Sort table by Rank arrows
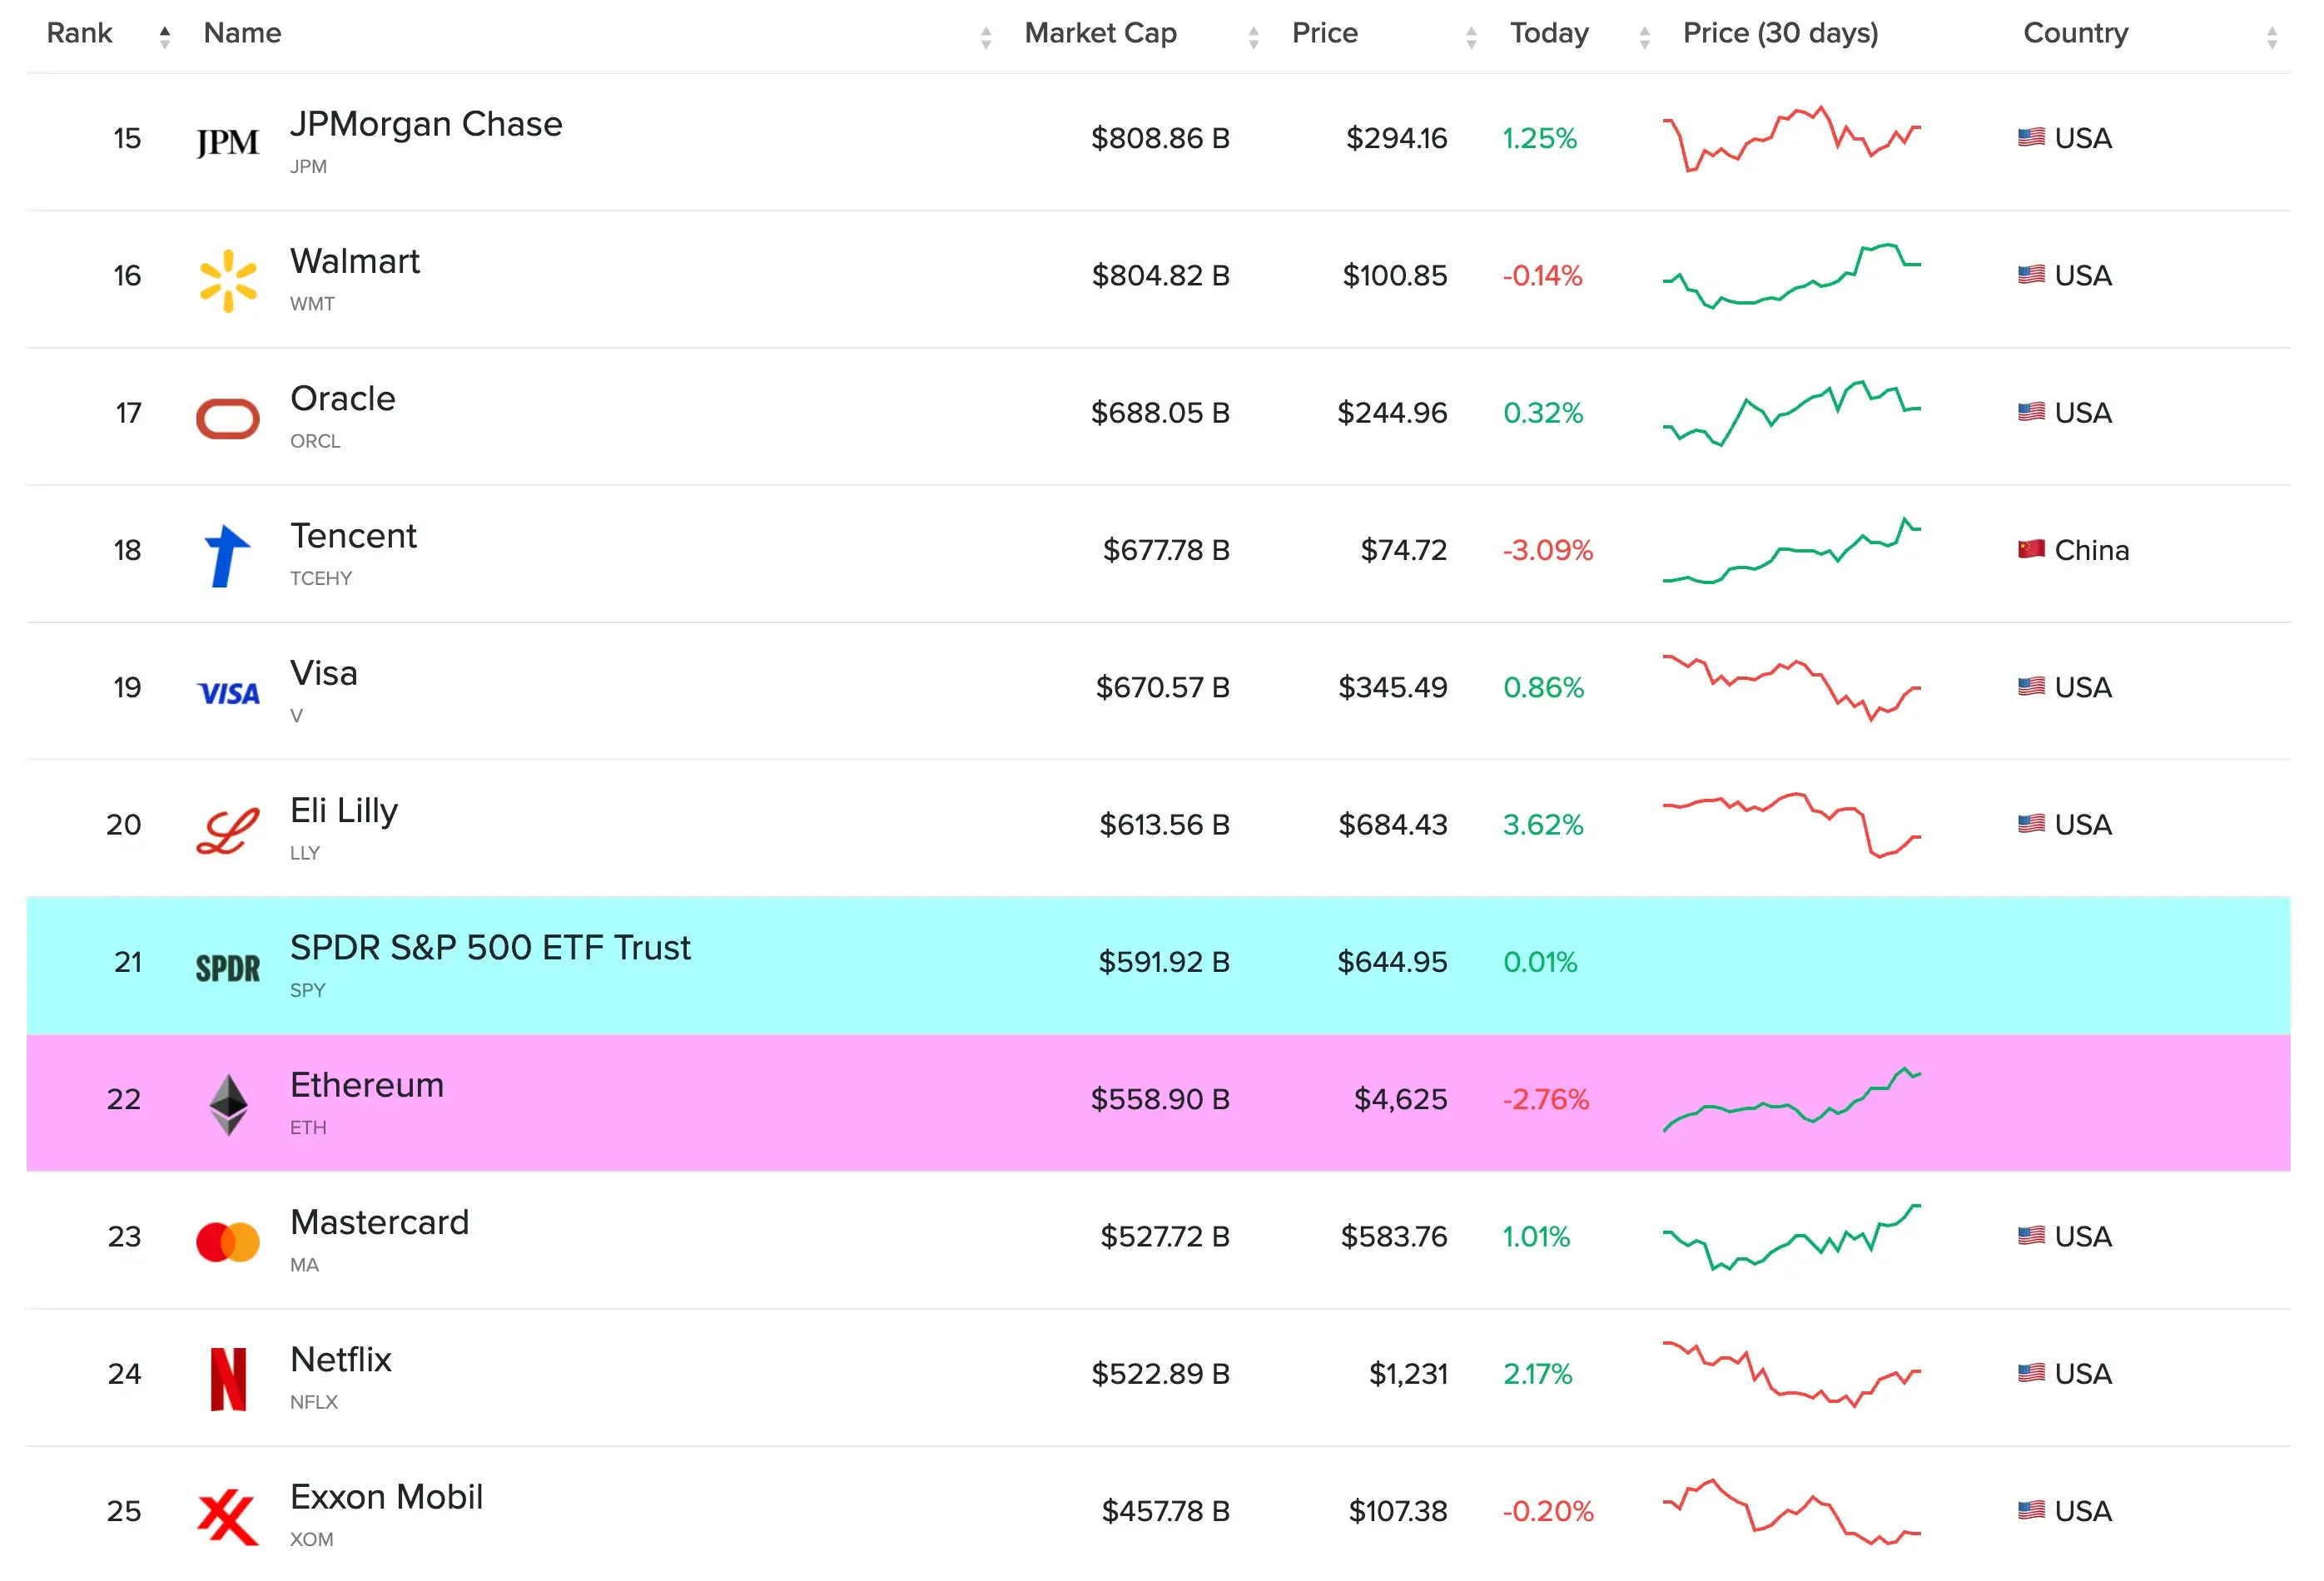 pos(165,37)
